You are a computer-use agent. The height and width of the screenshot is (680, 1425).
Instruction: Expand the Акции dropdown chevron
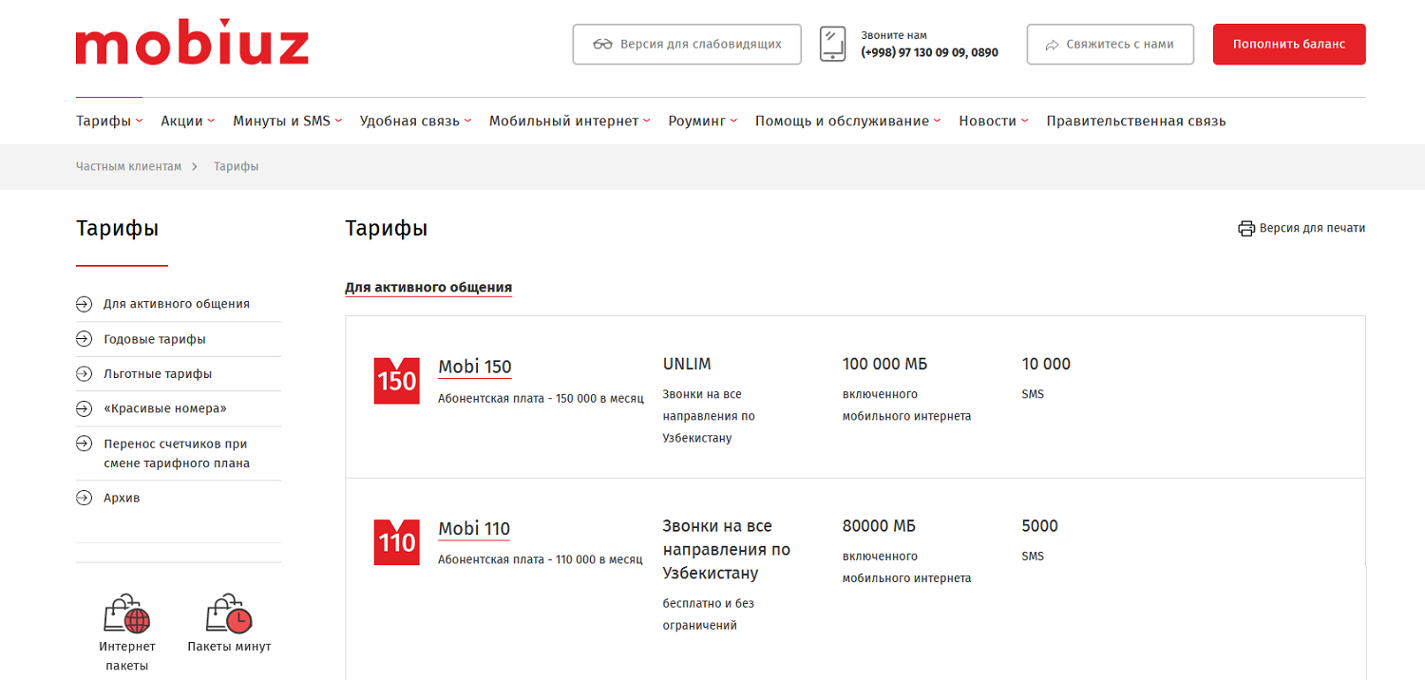(x=211, y=121)
